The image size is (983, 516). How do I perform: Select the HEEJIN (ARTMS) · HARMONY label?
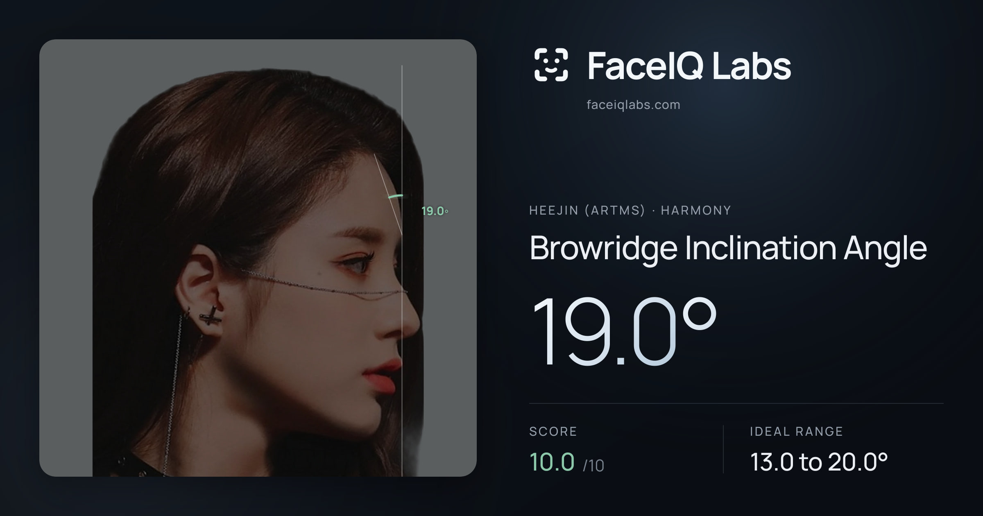(630, 210)
